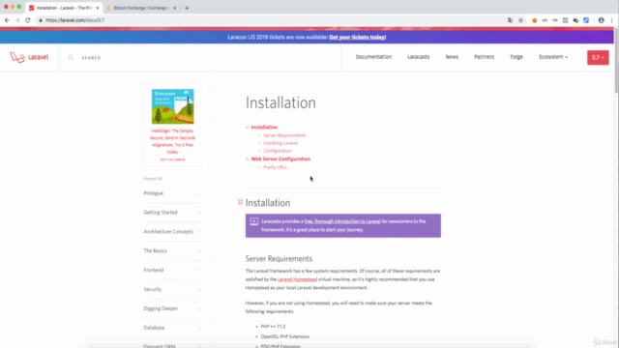
Task: Expand the Database sidebar section
Action: 172,328
